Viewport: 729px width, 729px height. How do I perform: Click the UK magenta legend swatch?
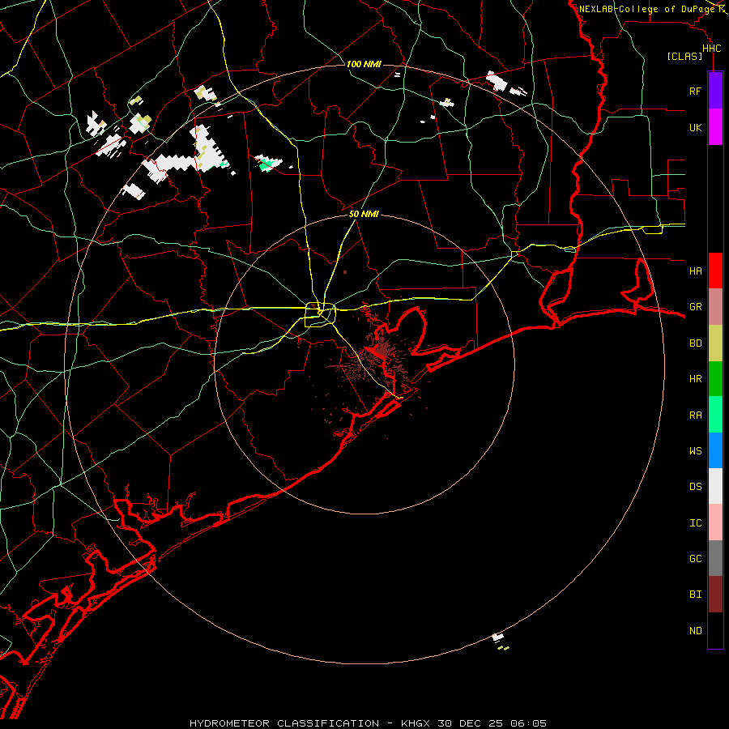[715, 127]
